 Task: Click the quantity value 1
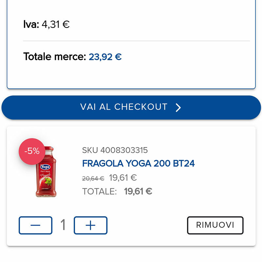(x=63, y=225)
